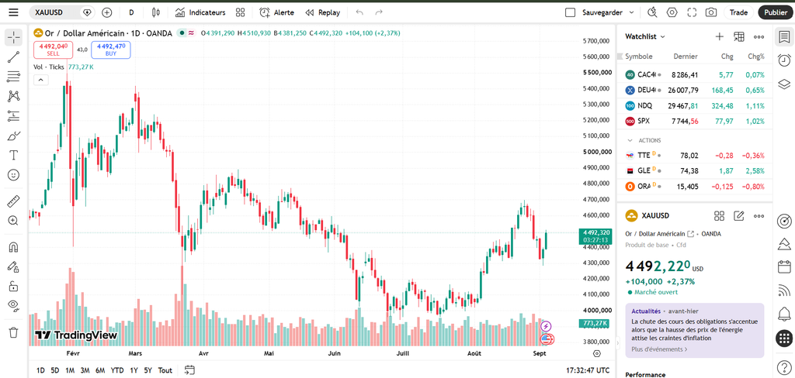Open chart settings hexagon icon
795x378 pixels.
click(x=672, y=12)
